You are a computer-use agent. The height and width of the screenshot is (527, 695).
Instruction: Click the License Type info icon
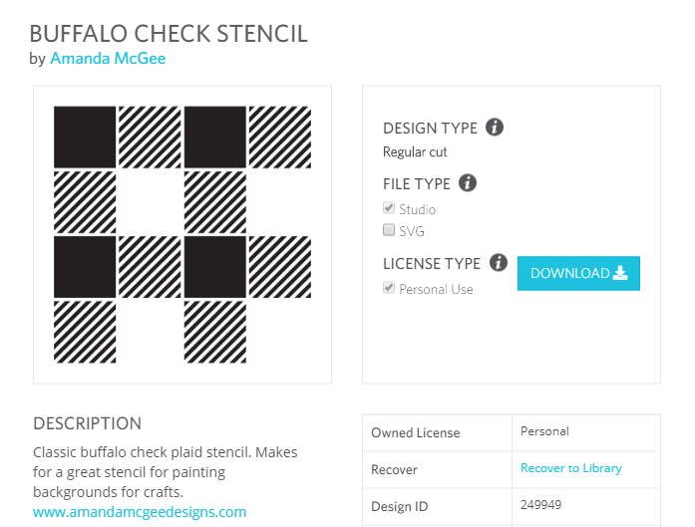499,263
